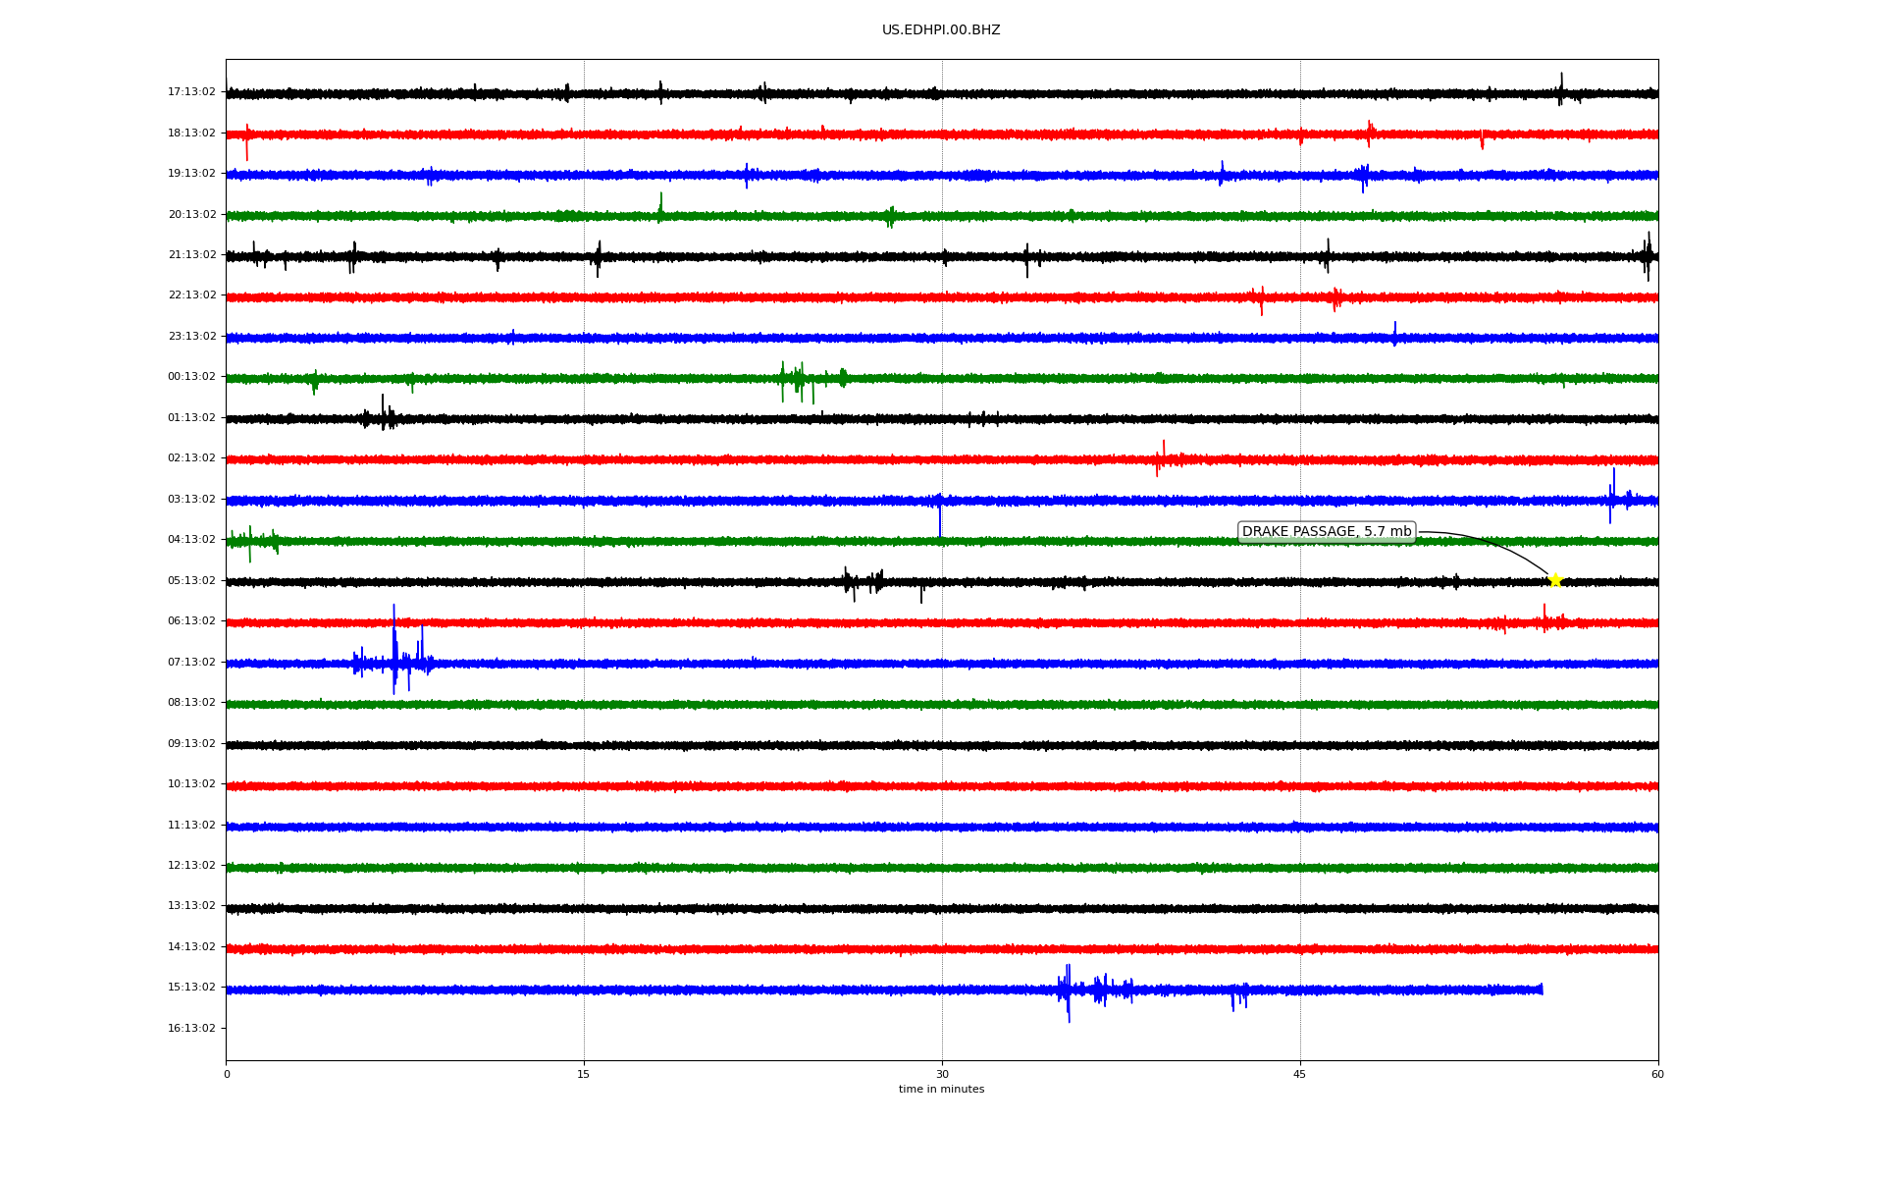Select the 06:13:02 time label
Image resolution: width=1884 pixels, height=1178 pixels.
[191, 621]
